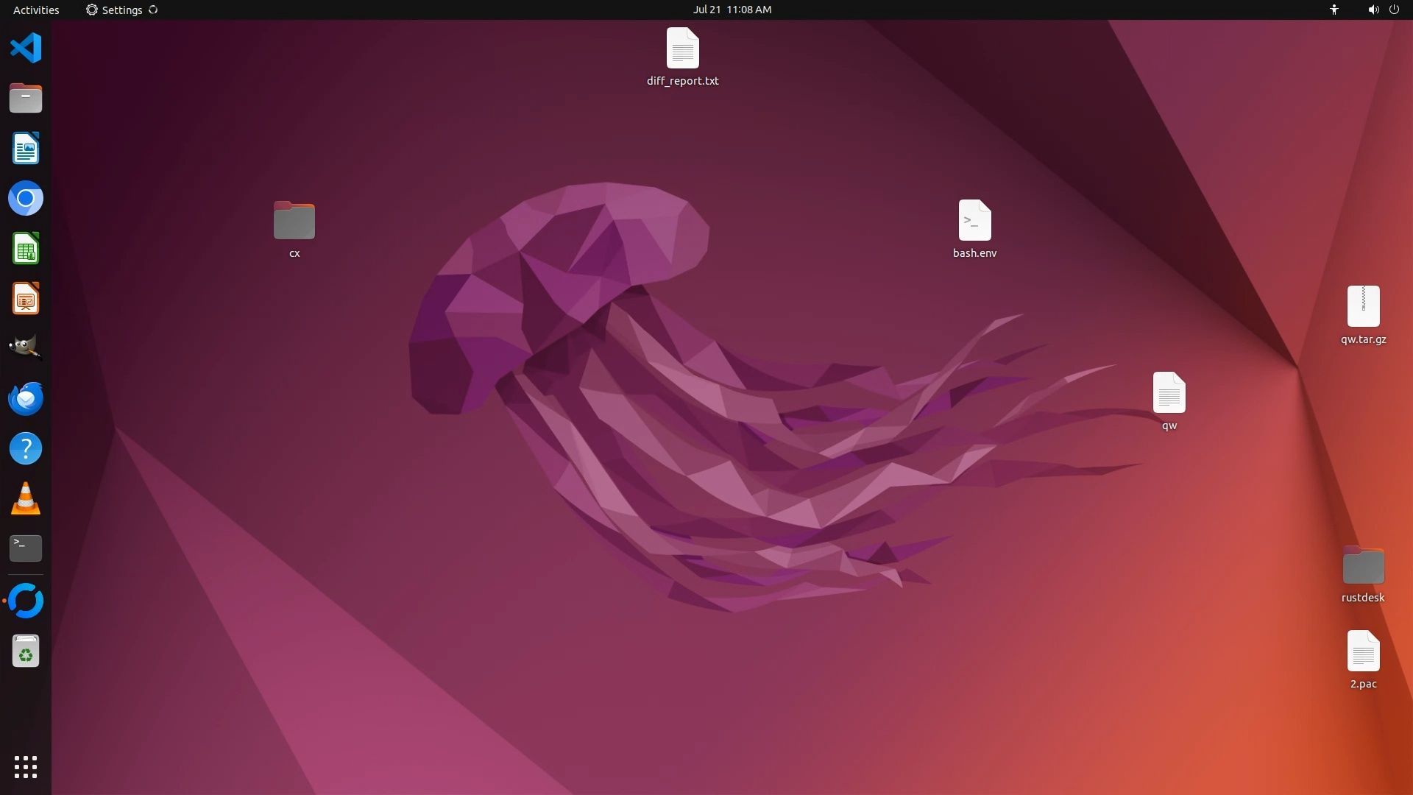The width and height of the screenshot is (1413, 795).
Task: Open Visual Studio Code from the dock
Action: tap(26, 49)
